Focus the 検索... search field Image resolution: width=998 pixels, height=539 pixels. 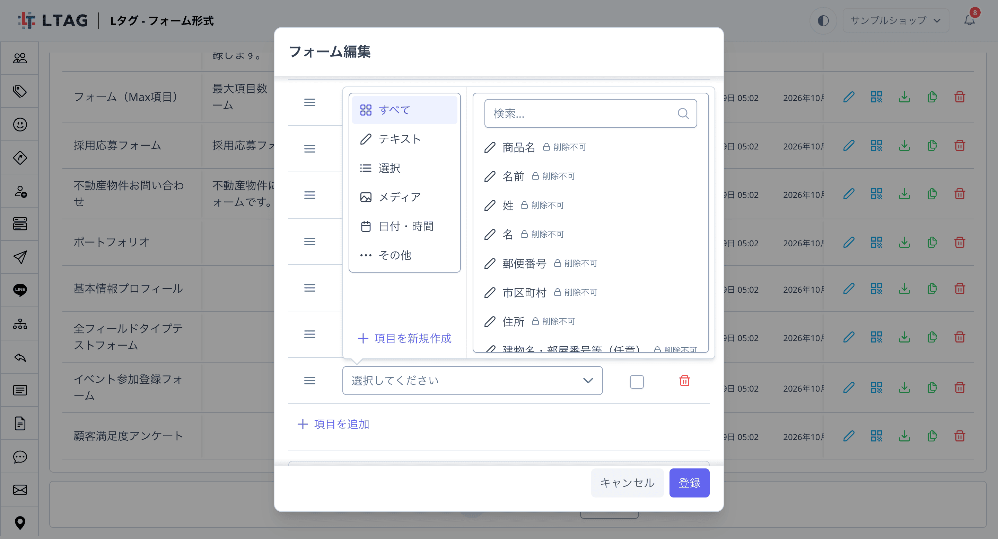(590, 113)
